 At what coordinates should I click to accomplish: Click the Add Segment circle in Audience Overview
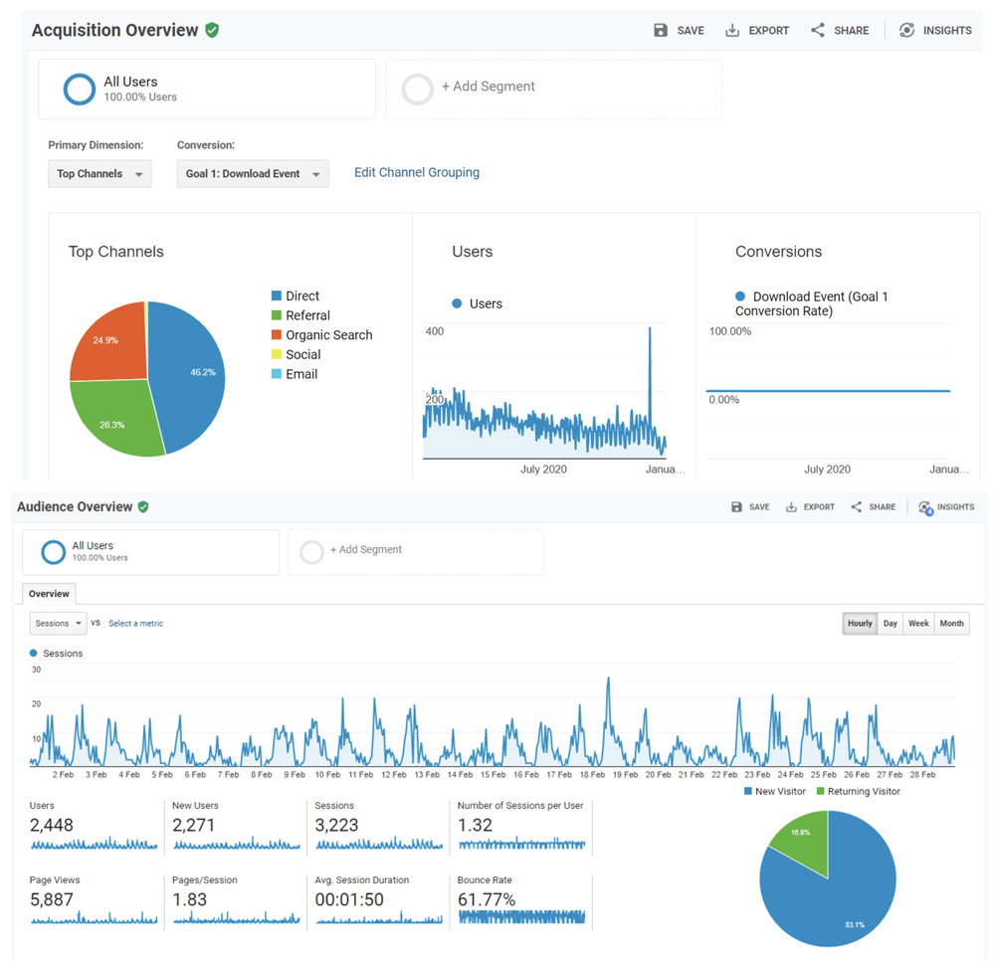tap(311, 552)
